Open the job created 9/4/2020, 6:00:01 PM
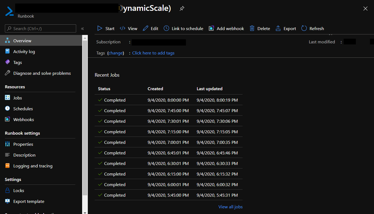The height and width of the screenshot is (214, 374). click(169, 184)
